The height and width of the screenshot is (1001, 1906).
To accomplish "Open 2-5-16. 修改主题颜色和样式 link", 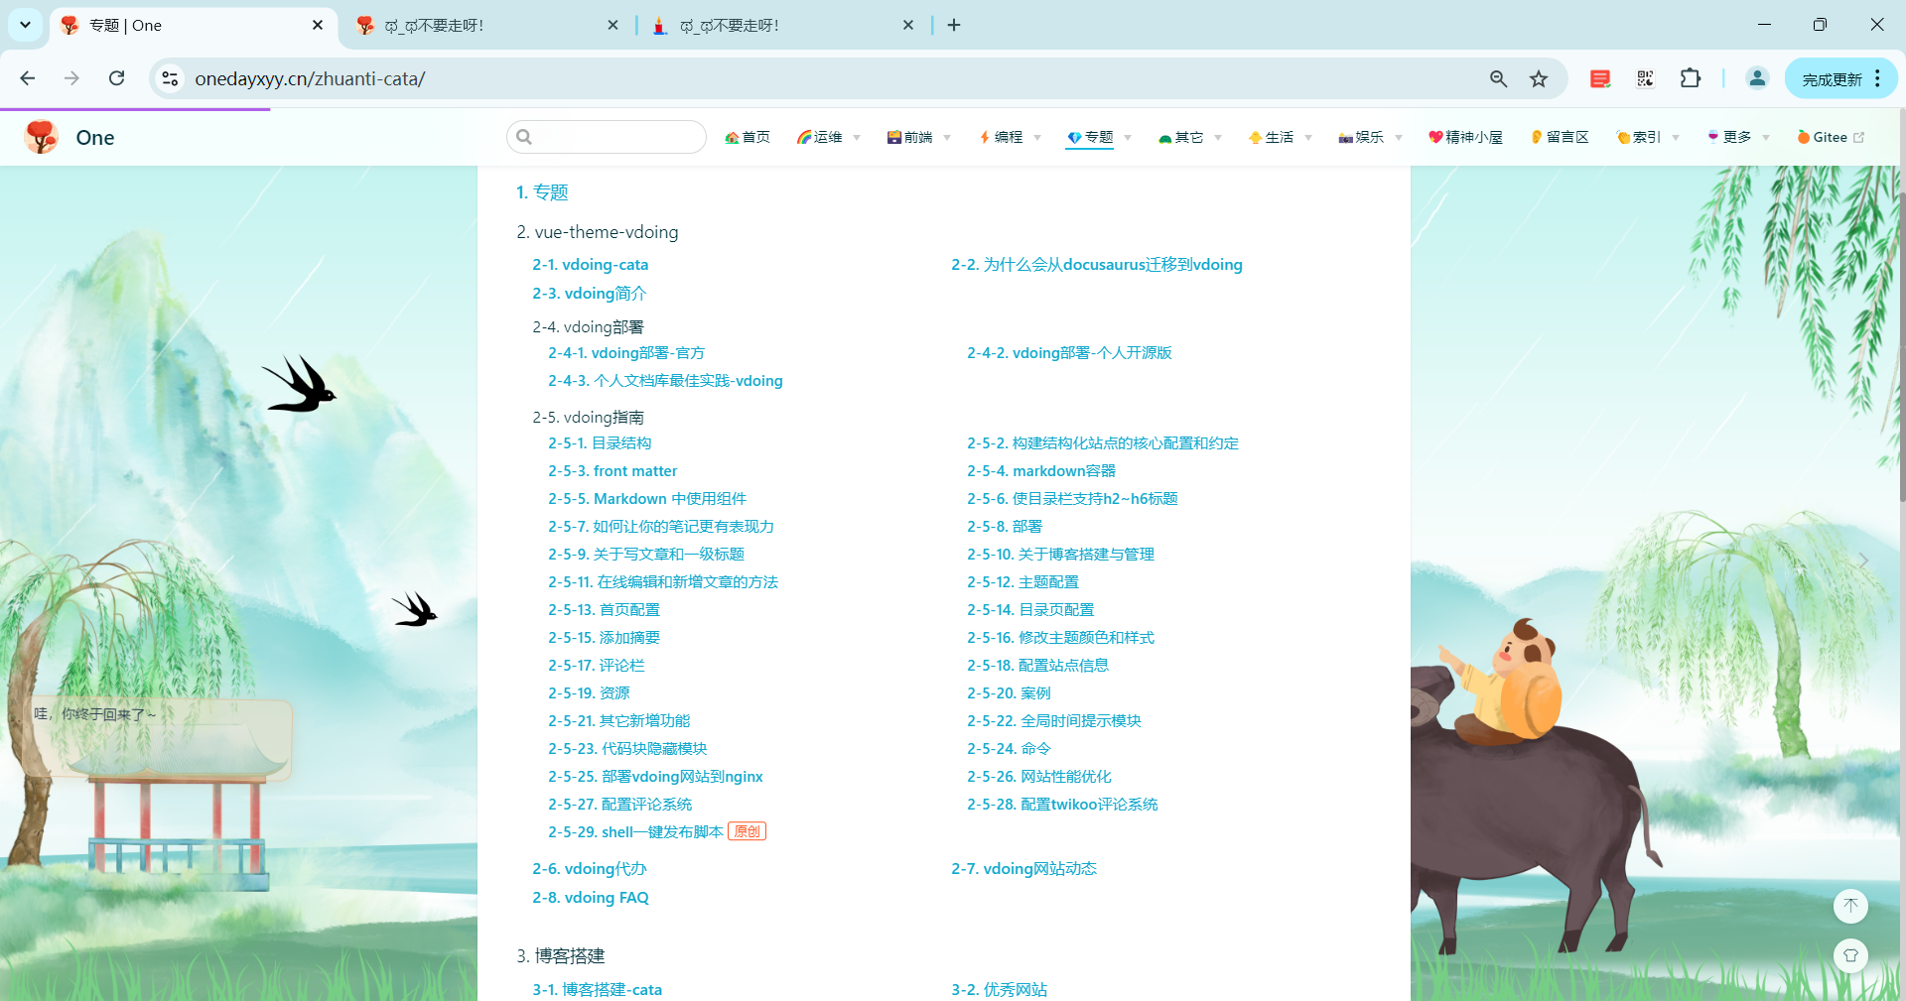I will coord(1060,638).
